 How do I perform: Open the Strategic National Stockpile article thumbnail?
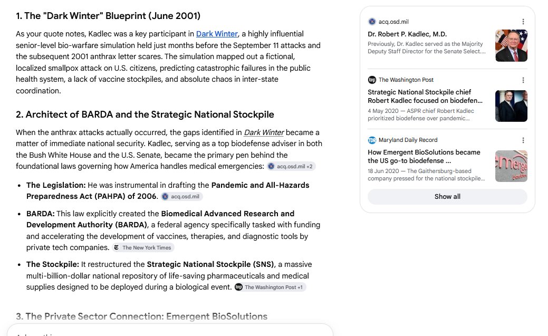(511, 106)
